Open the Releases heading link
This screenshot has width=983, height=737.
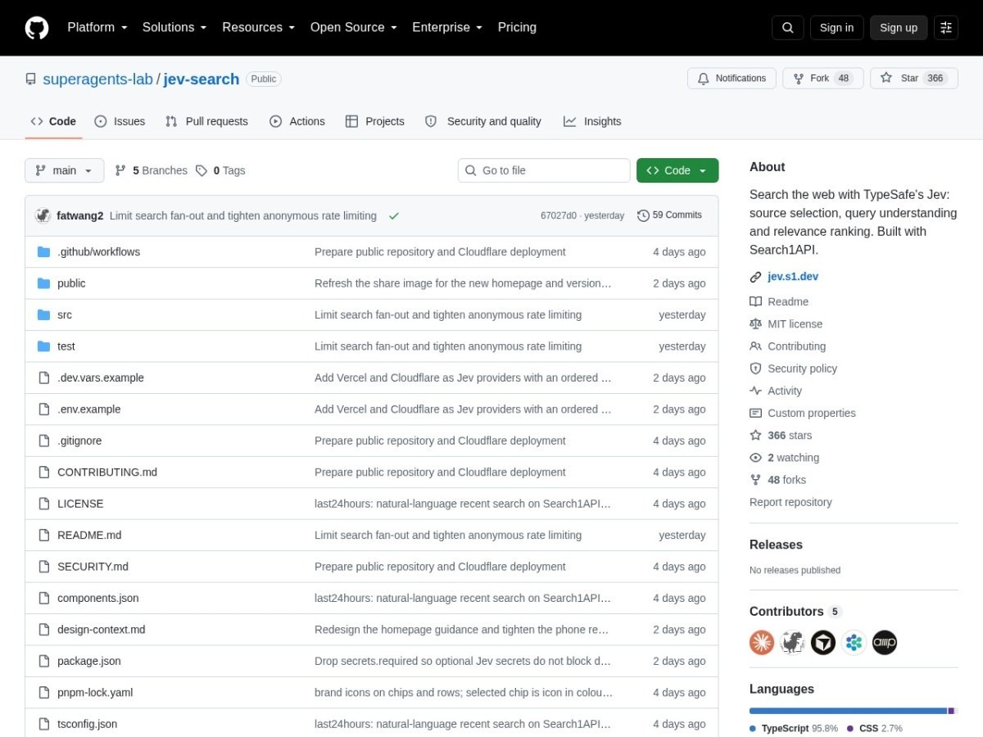776,545
